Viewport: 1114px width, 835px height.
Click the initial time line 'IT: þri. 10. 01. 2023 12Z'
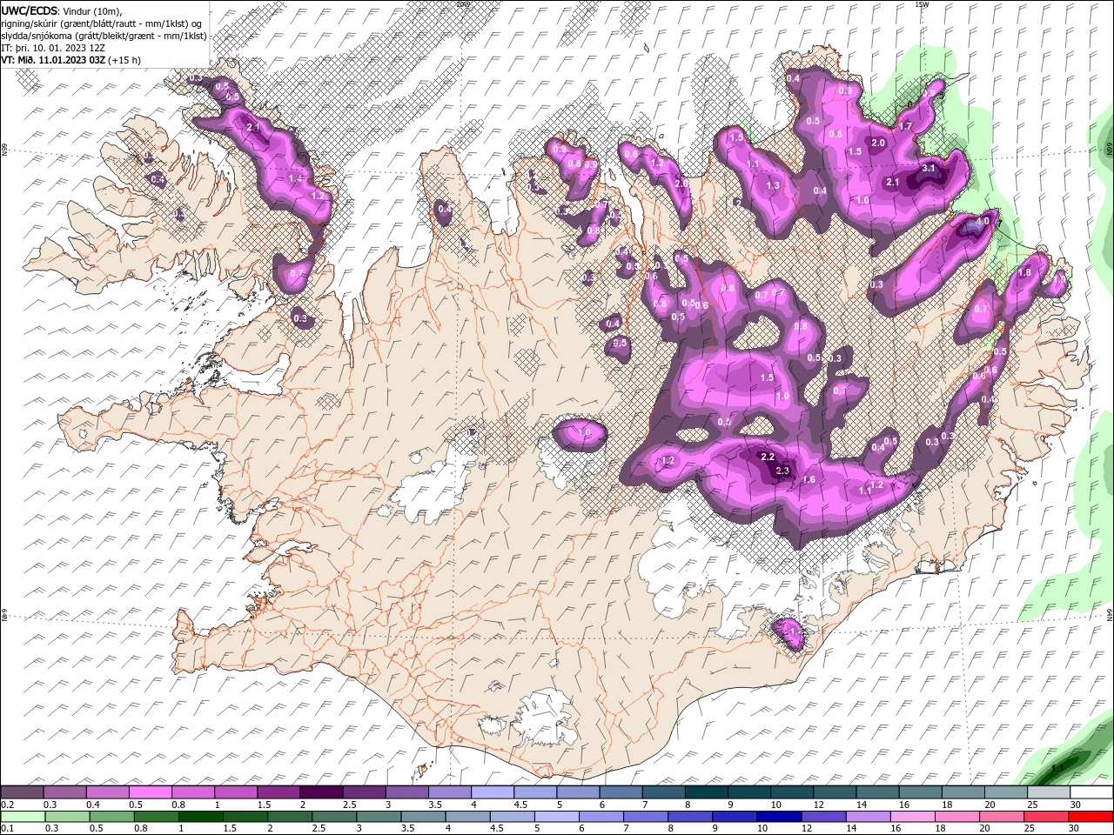pos(53,48)
